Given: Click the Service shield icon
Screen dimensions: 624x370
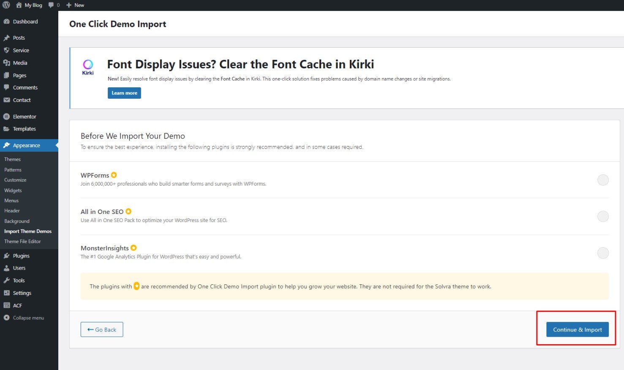Looking at the screenshot, I should pos(6,50).
